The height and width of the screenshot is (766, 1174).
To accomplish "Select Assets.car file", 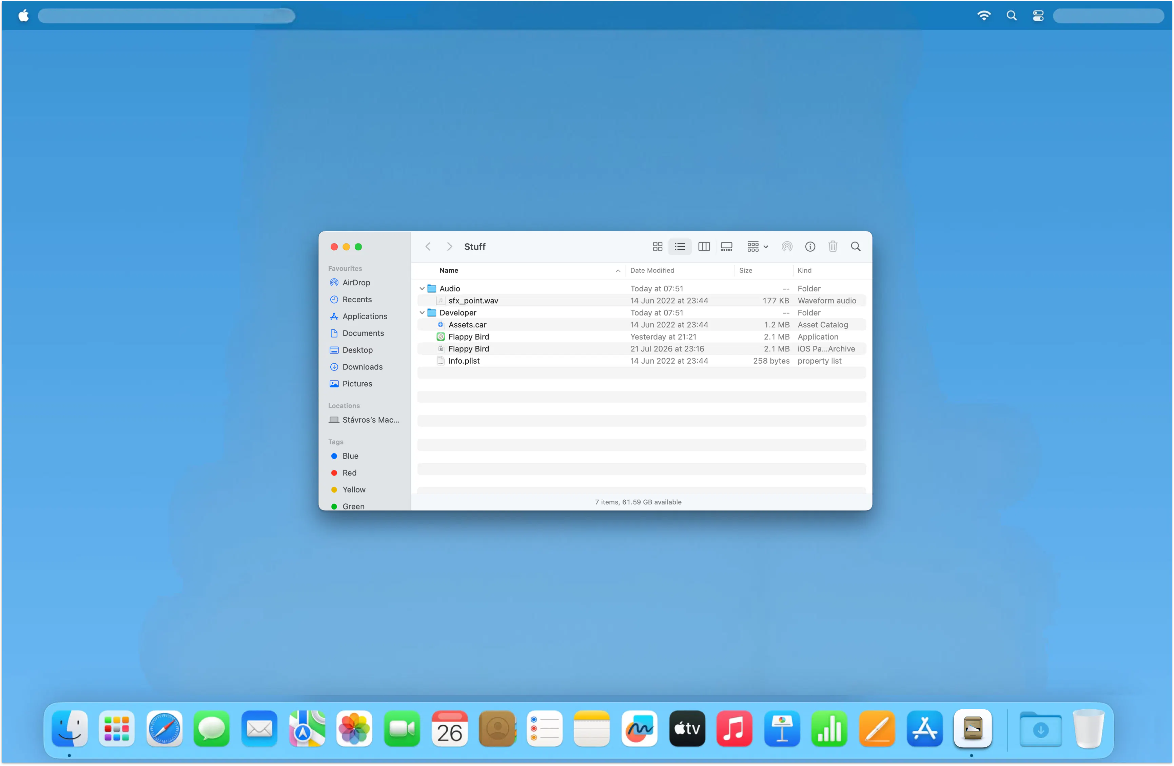I will coord(642,325).
